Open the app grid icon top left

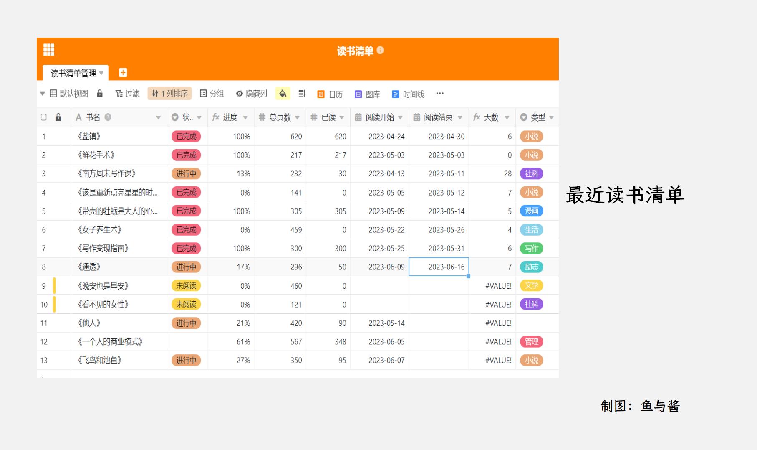pos(49,49)
